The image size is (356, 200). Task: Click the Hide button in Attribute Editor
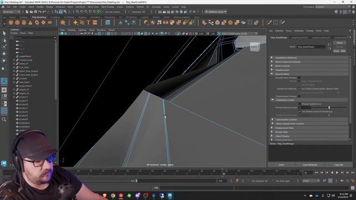pyautogui.click(x=343, y=51)
